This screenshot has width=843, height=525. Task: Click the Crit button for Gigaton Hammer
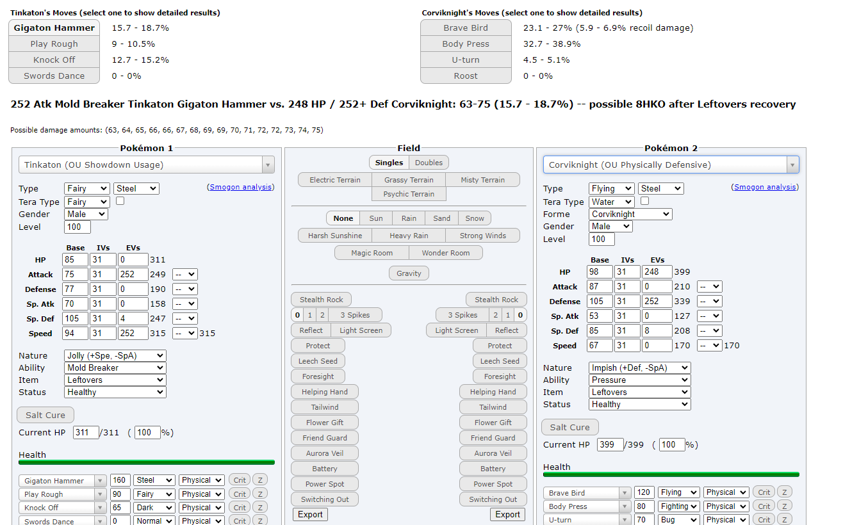point(240,480)
